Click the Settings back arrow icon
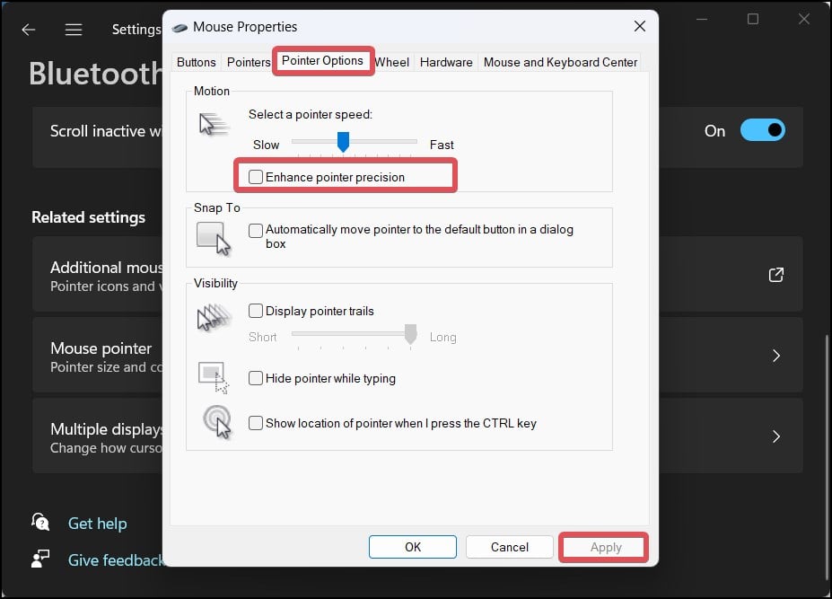Image resolution: width=832 pixels, height=599 pixels. [29, 30]
